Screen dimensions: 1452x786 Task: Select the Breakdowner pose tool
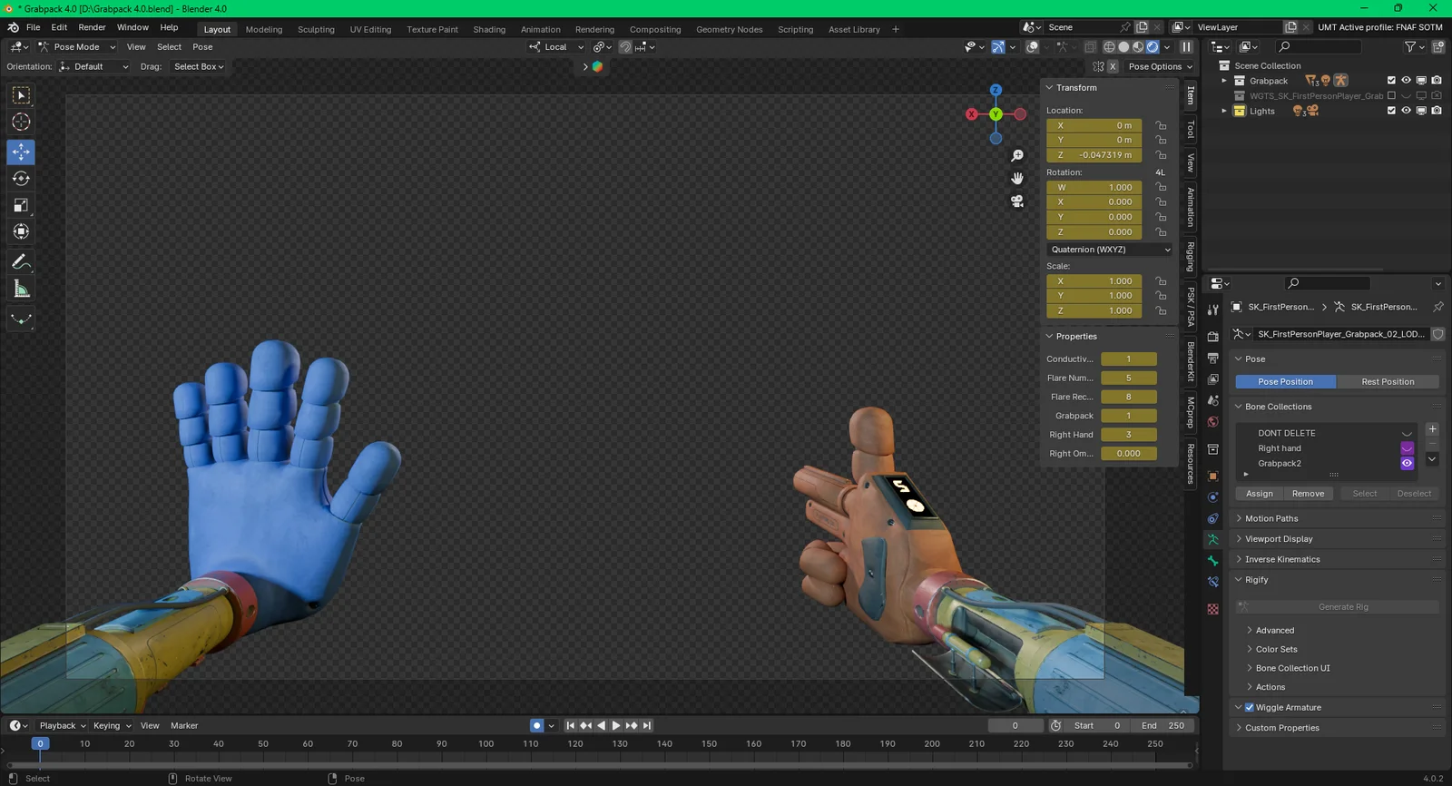(21, 319)
